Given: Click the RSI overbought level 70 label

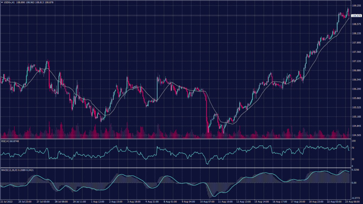Looking at the screenshot, I should (353, 148).
